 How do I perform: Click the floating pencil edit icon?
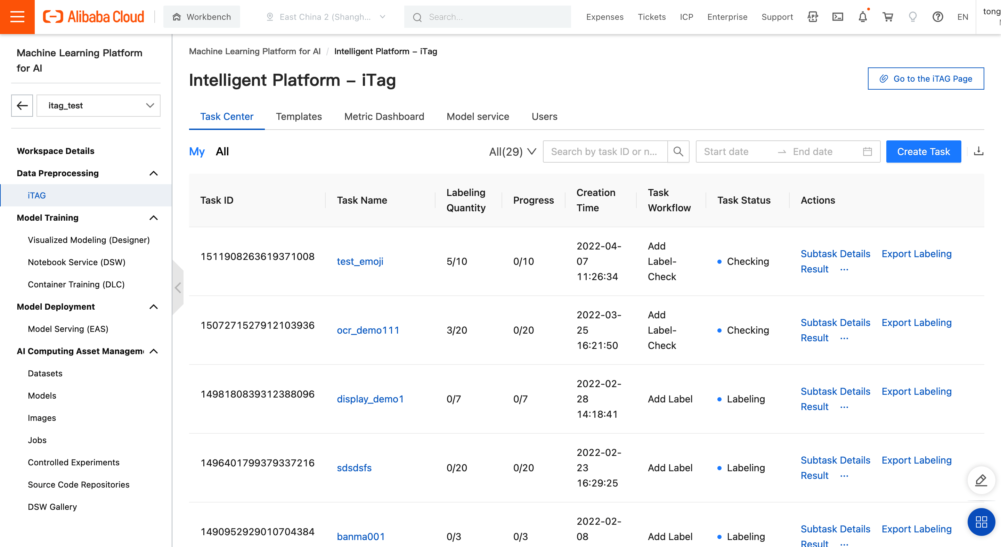click(x=981, y=480)
